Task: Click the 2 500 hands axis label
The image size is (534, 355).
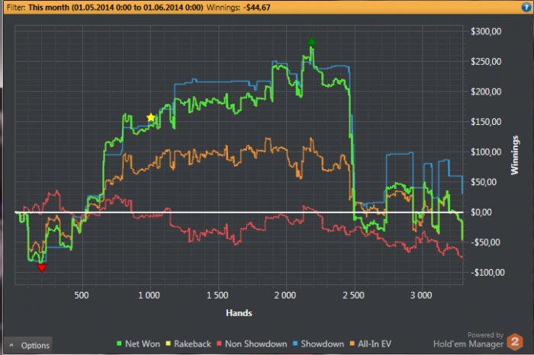Action: click(x=353, y=295)
